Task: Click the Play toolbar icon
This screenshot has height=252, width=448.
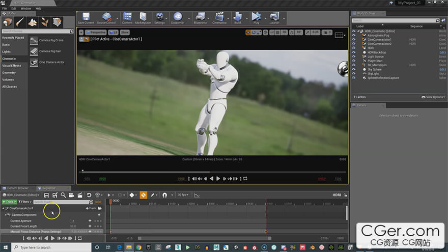Action: (x=256, y=18)
